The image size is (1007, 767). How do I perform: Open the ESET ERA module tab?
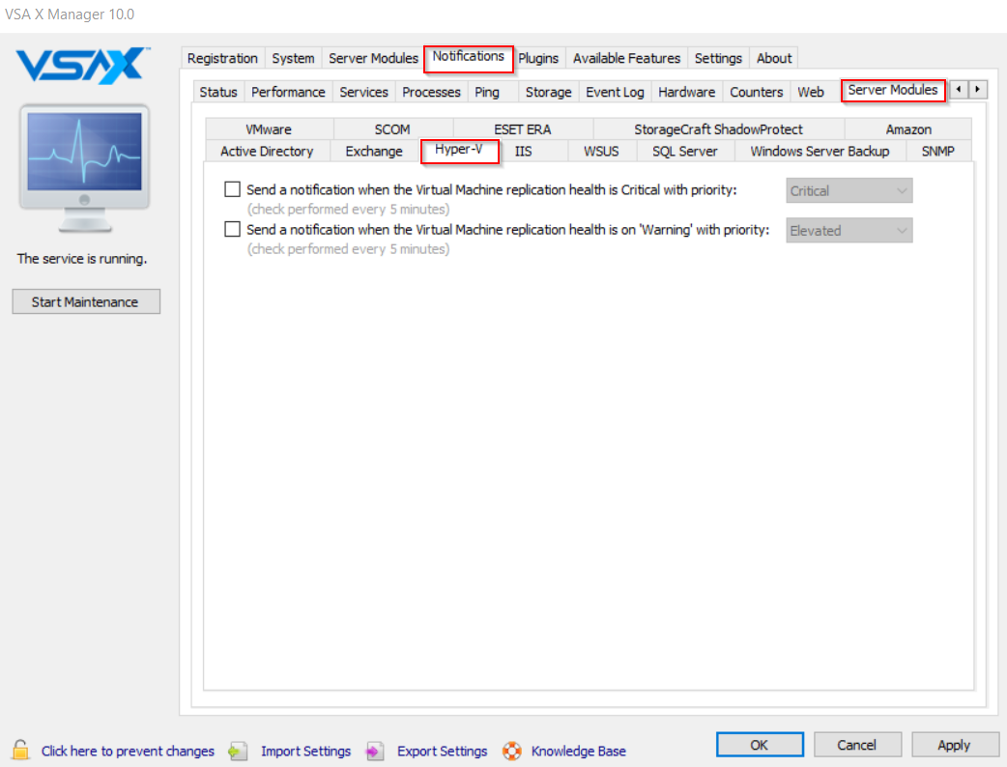pos(522,129)
